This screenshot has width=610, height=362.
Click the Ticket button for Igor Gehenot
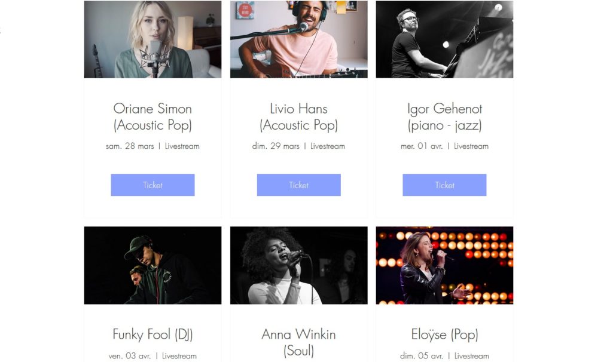[x=444, y=185]
